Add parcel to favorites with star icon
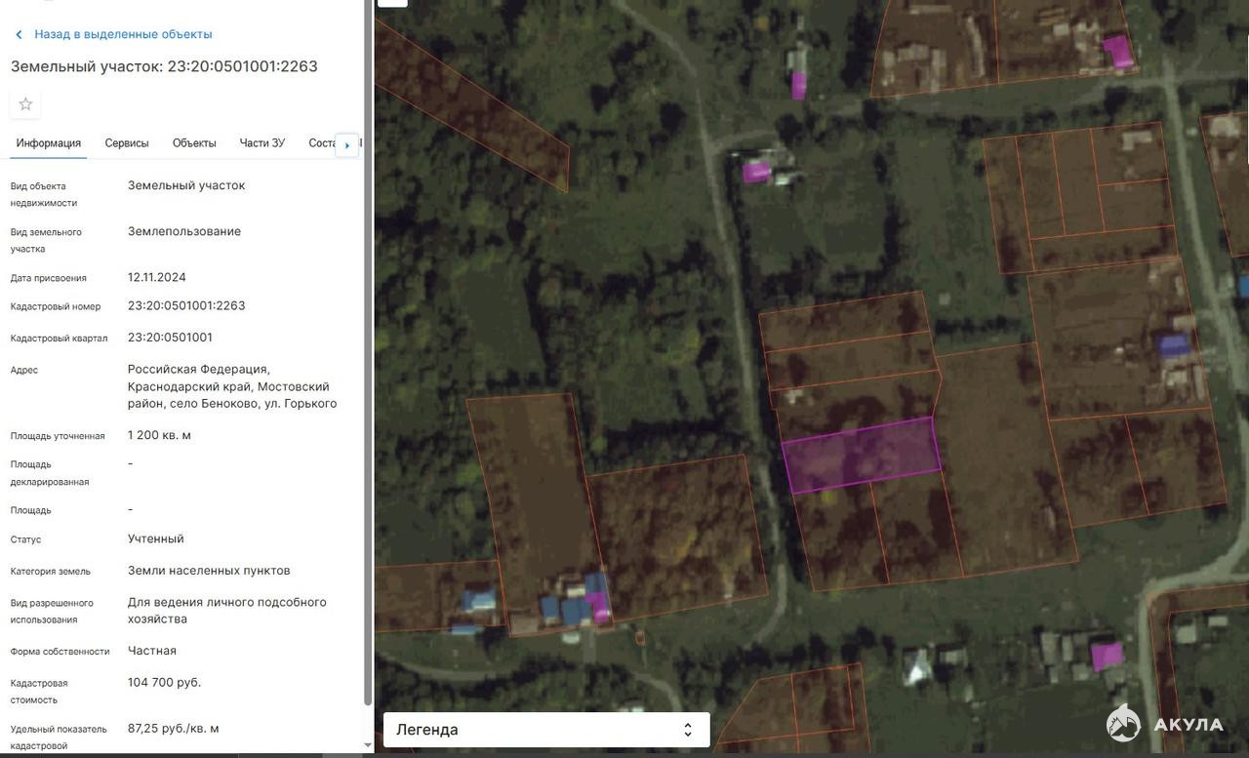This screenshot has width=1249, height=758. tap(25, 104)
